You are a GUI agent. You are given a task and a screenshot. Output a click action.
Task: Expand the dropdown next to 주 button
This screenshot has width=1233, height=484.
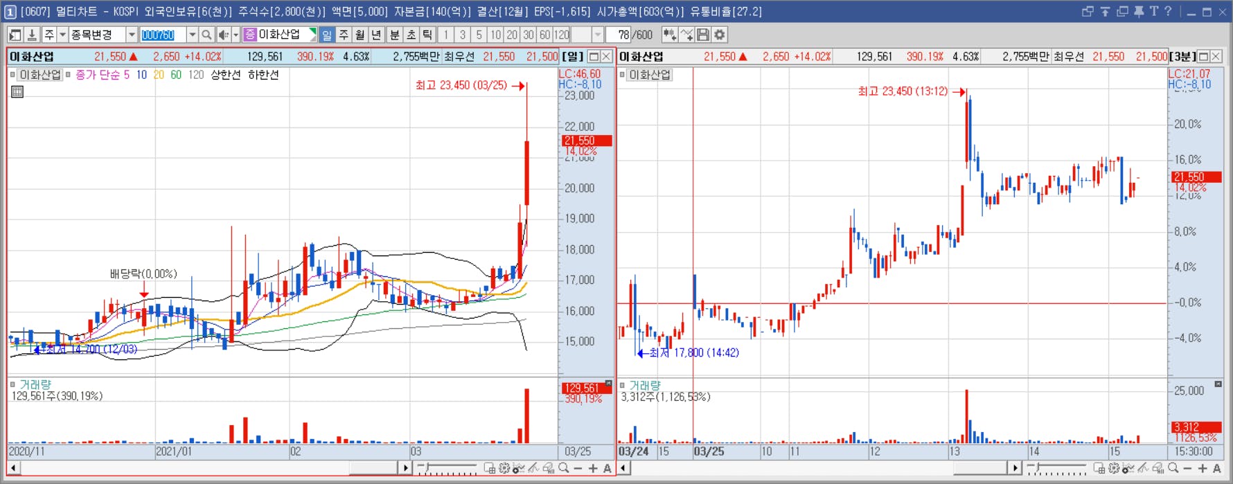[x=62, y=35]
